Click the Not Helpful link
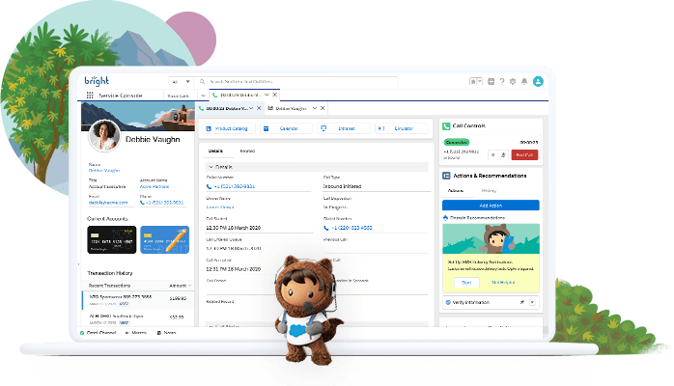The image size is (674, 386). [x=503, y=283]
